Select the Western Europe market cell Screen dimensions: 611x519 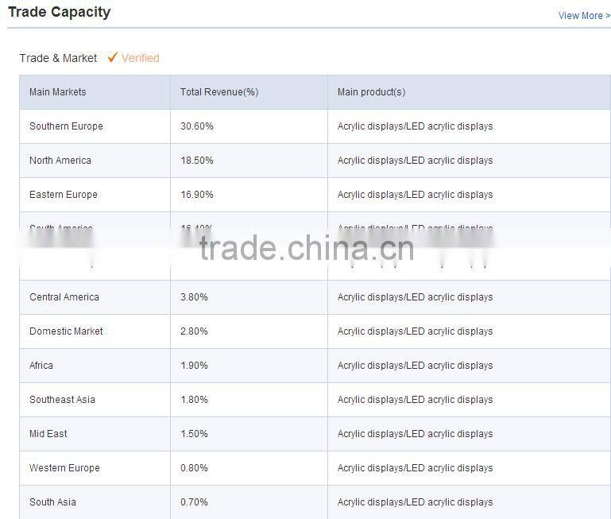point(64,468)
